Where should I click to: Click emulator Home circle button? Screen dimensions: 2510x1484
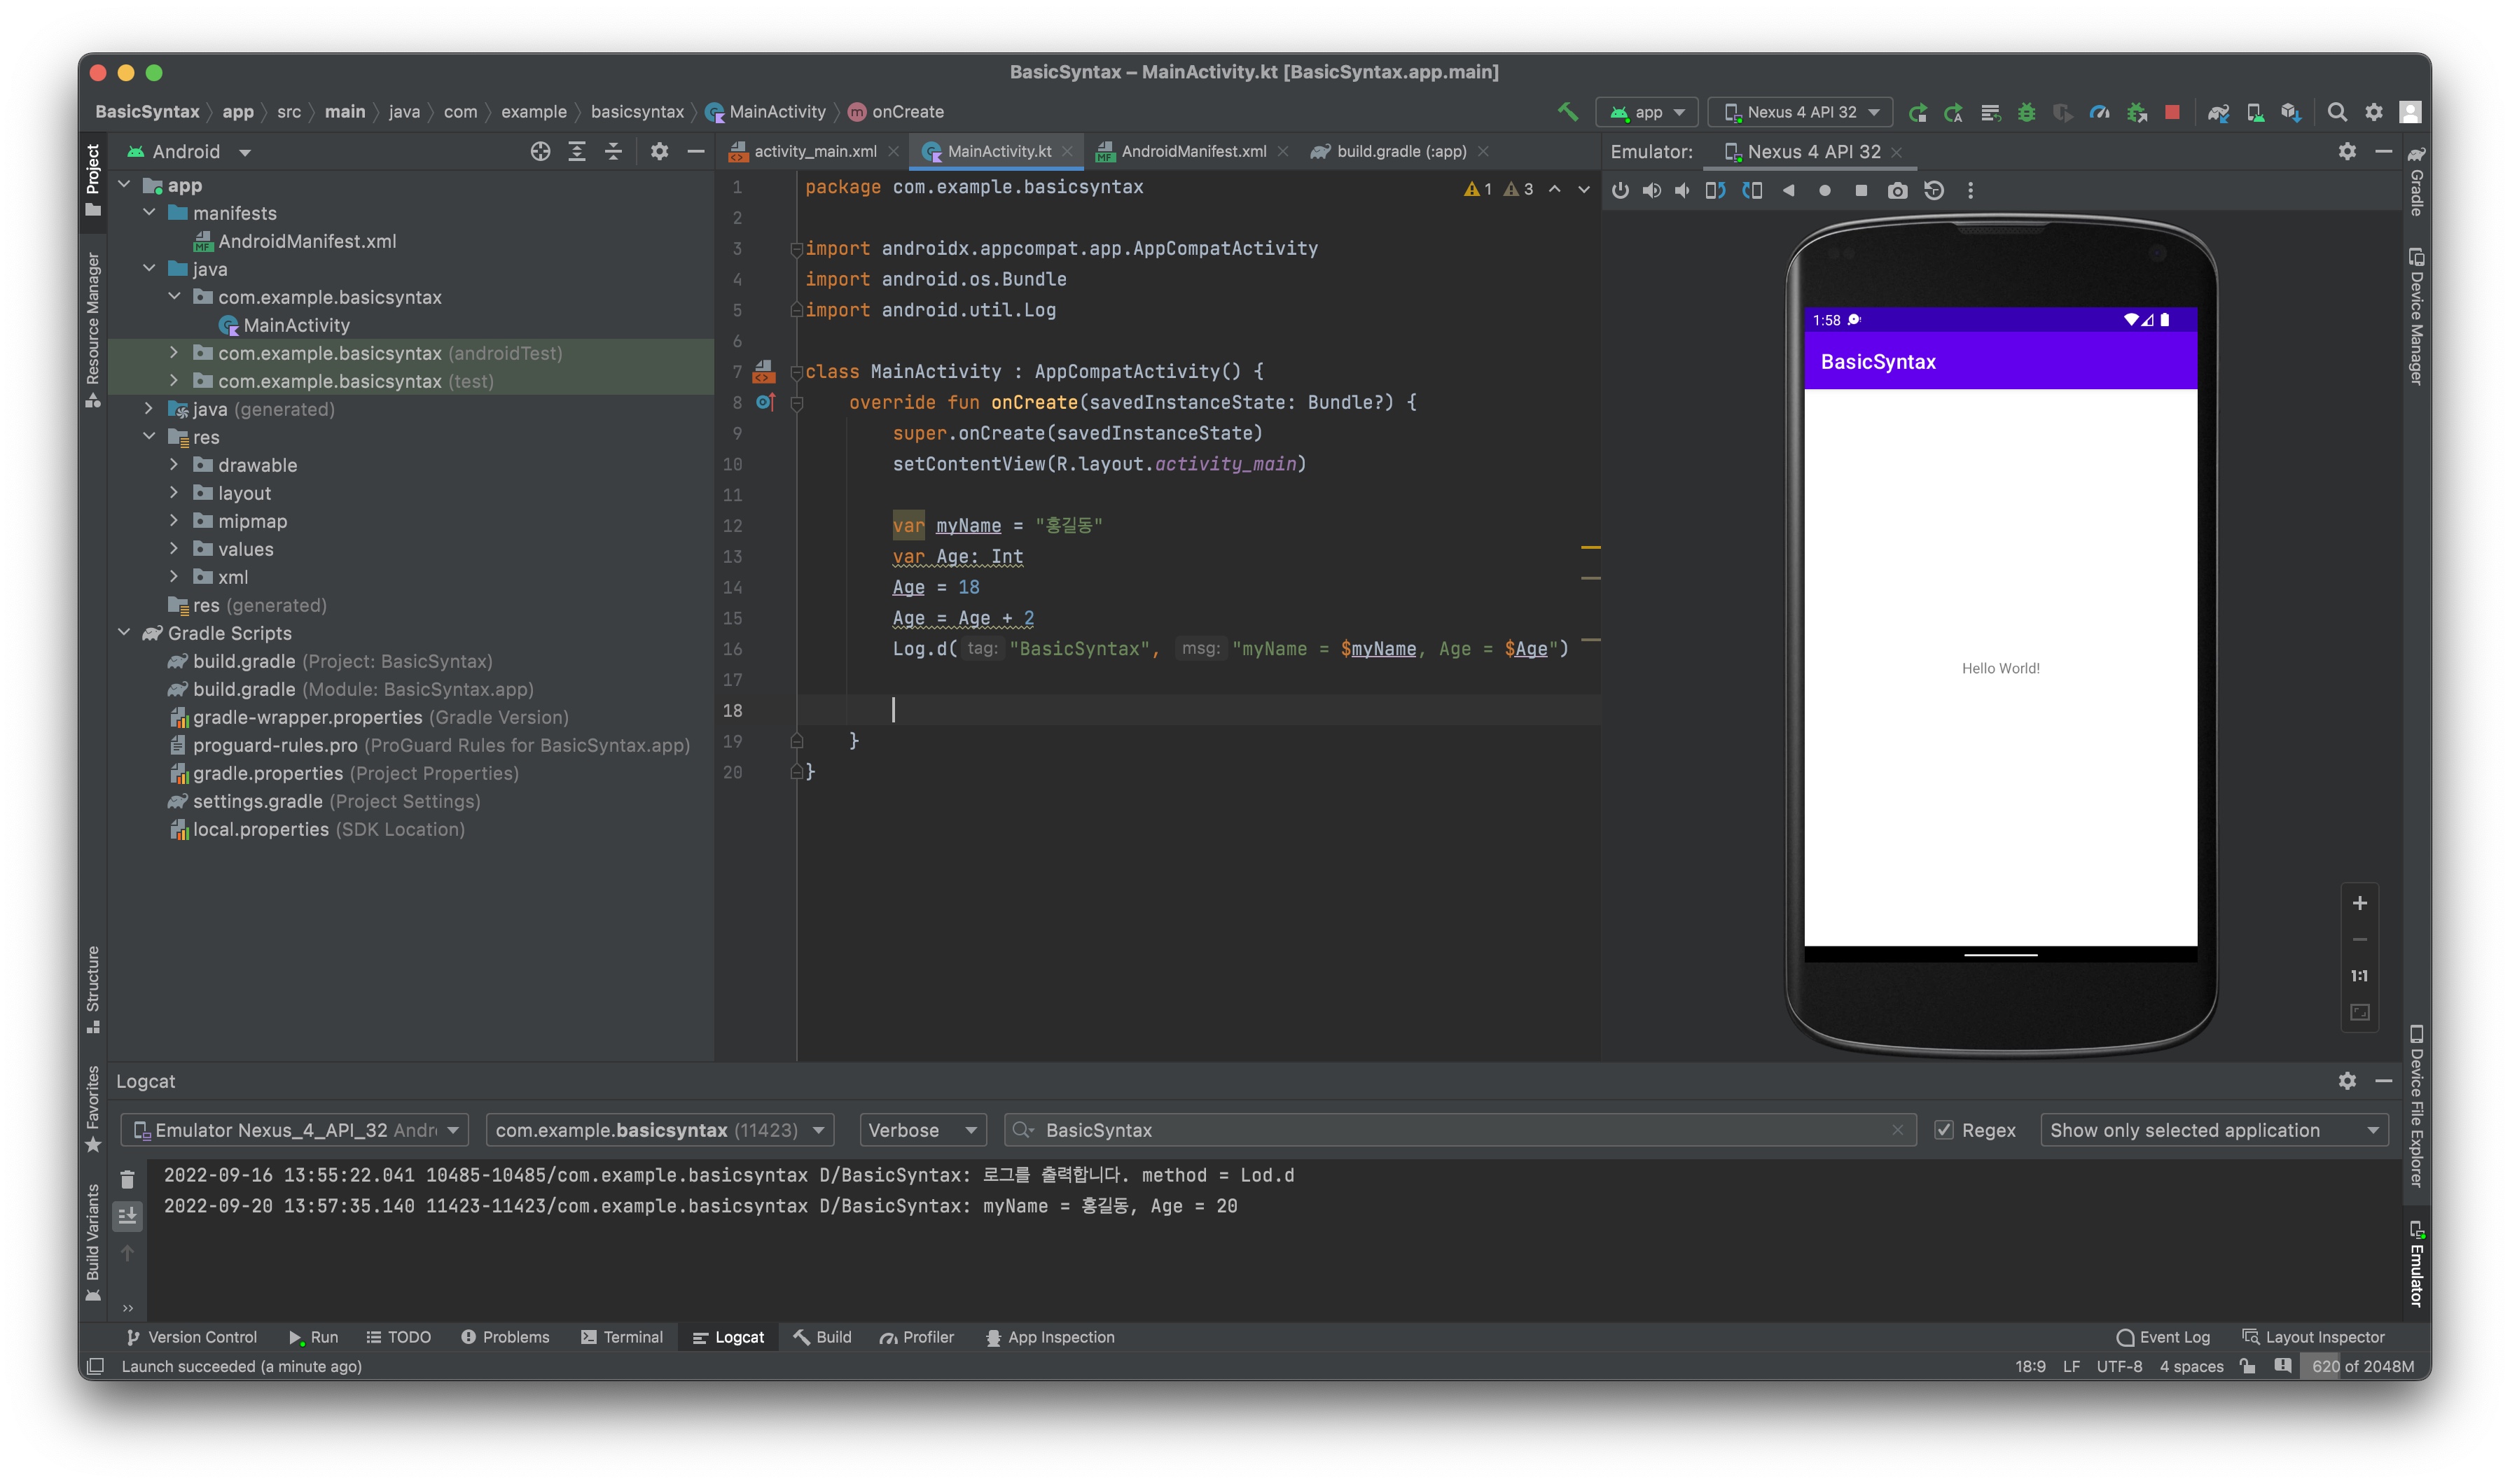point(1825,190)
